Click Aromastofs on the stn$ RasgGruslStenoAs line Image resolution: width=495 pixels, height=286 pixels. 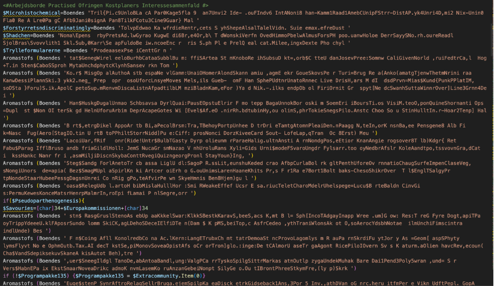[x=18, y=216]
